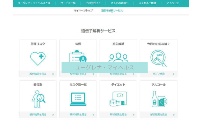Click the 体質 card title

pyautogui.click(x=78, y=44)
